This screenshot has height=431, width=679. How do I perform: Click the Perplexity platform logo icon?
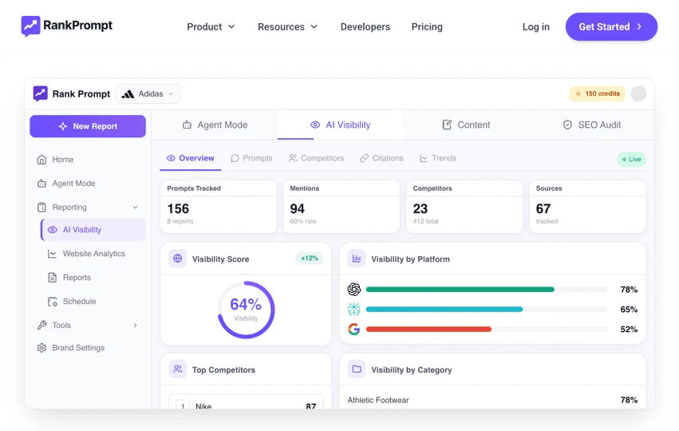[353, 309]
